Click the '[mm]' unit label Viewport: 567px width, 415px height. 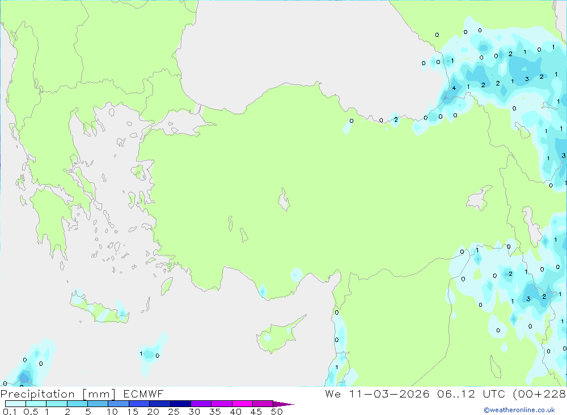click(99, 394)
